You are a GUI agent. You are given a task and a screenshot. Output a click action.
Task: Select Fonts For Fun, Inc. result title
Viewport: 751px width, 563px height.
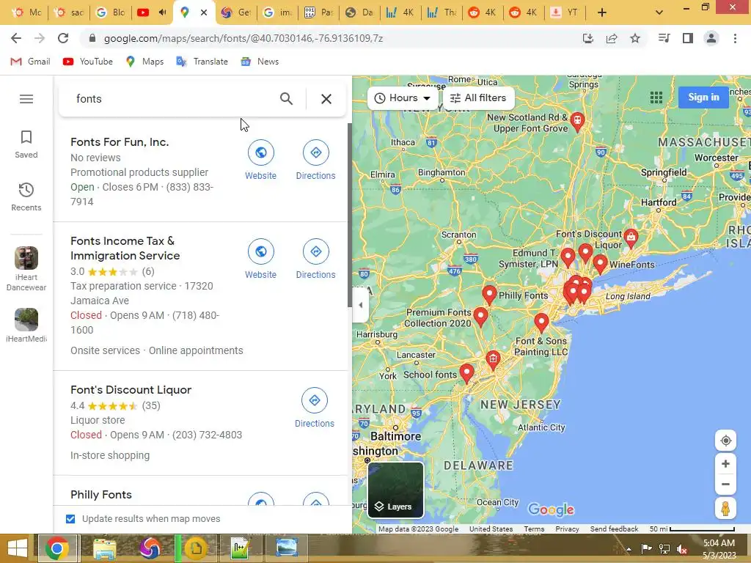coord(120,142)
